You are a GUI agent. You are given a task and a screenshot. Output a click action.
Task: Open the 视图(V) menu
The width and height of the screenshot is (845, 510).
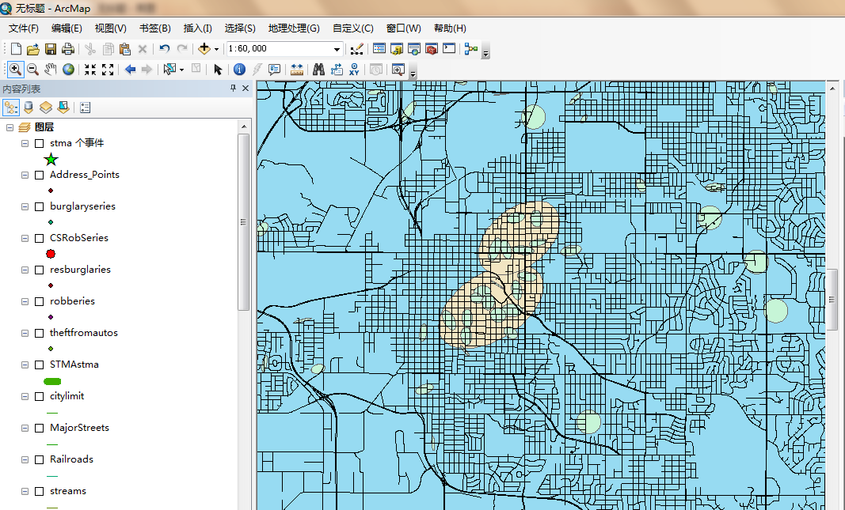[x=110, y=28]
